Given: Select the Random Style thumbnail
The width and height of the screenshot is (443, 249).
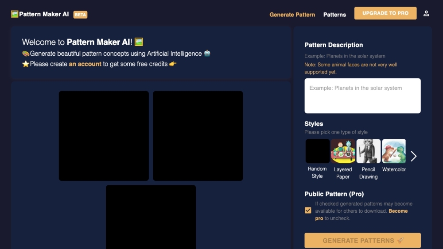Looking at the screenshot, I should 317,151.
